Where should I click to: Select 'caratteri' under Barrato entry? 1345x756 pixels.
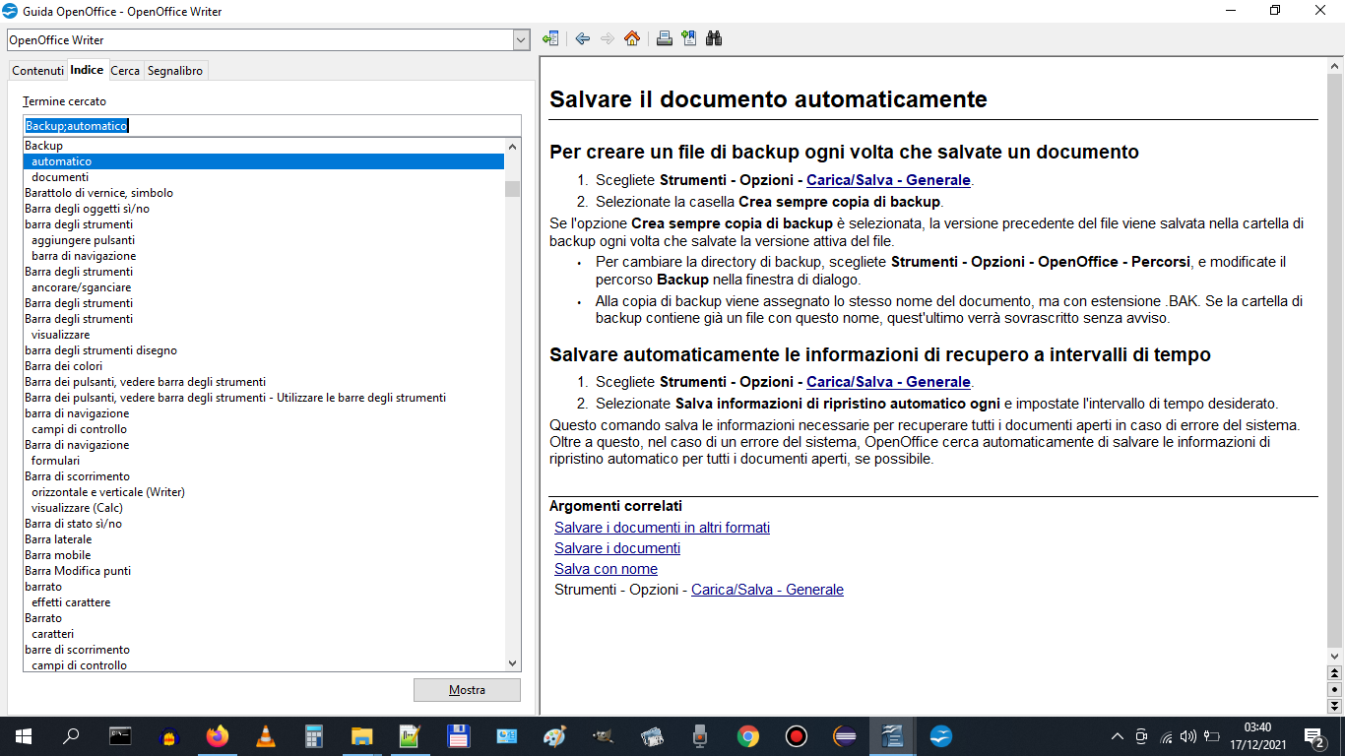(x=264, y=634)
